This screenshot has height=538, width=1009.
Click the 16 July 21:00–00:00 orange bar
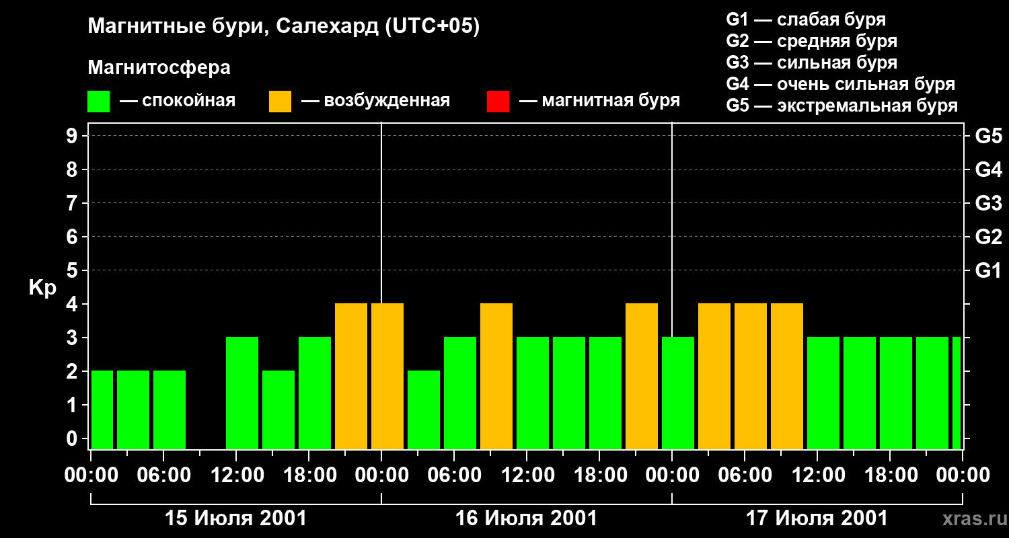coord(642,376)
